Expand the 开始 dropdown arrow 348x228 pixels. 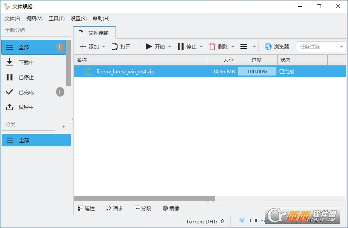click(x=169, y=47)
